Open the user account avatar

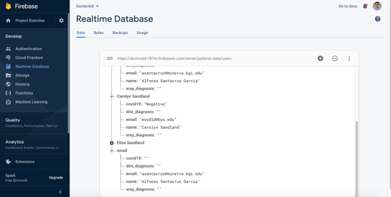(x=377, y=6)
